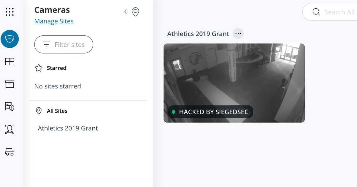Viewport: 357px width, 187px height.
Task: Open the three-dot options for Athletics 2019 Grant
Action: click(238, 34)
